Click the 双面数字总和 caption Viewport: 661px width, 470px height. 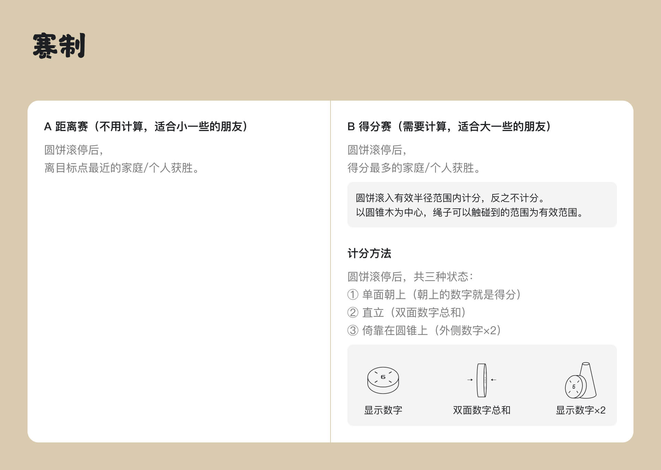pyautogui.click(x=481, y=410)
